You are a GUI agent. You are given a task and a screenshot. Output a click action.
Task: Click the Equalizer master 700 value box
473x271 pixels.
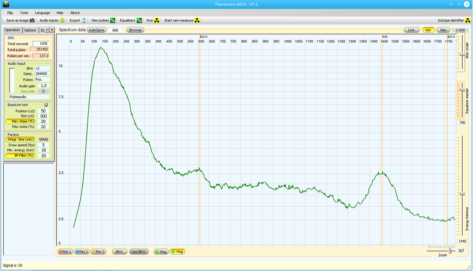pos(462,123)
